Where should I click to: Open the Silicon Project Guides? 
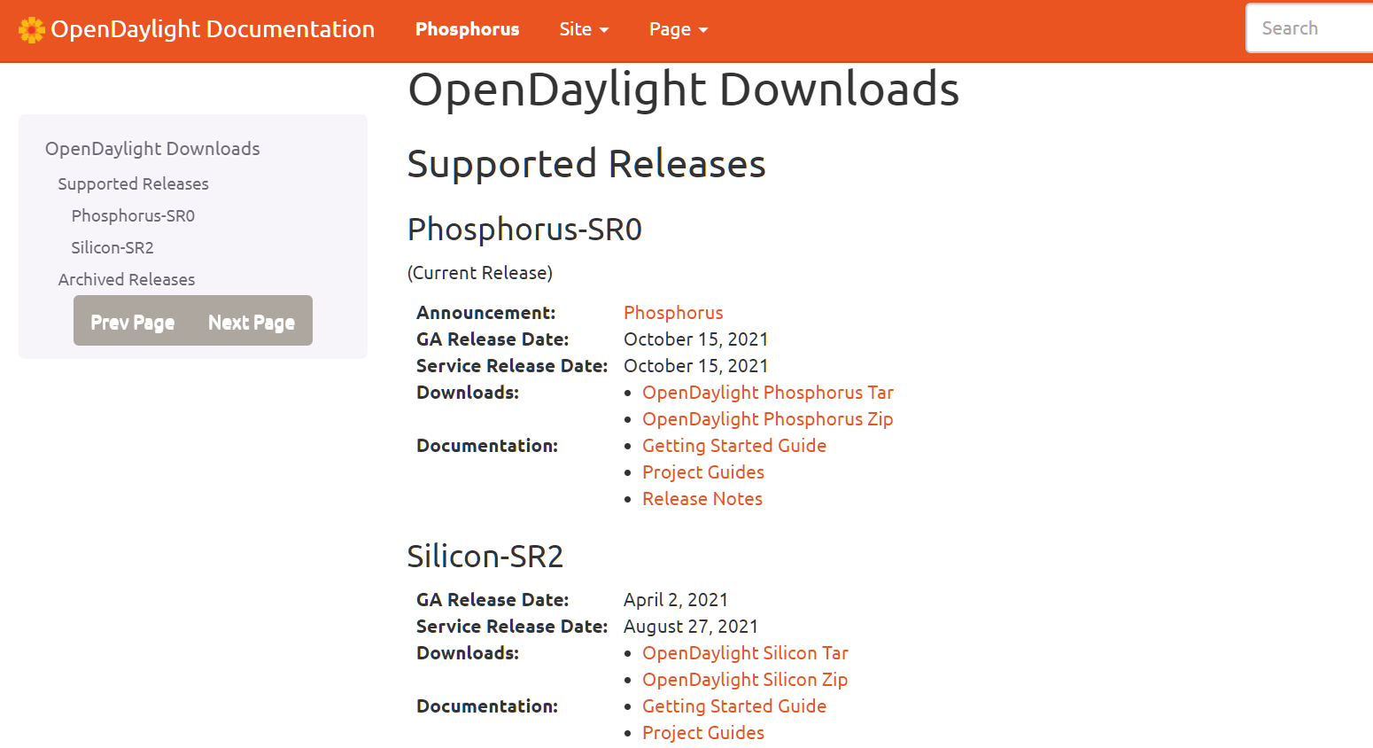pos(703,732)
